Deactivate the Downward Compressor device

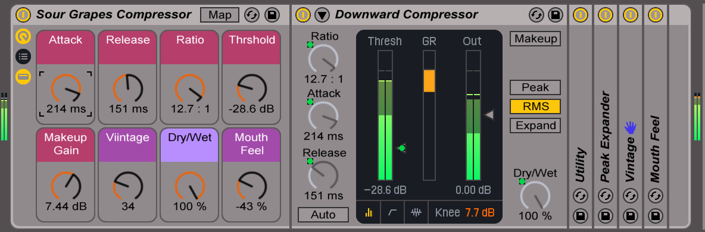[303, 15]
